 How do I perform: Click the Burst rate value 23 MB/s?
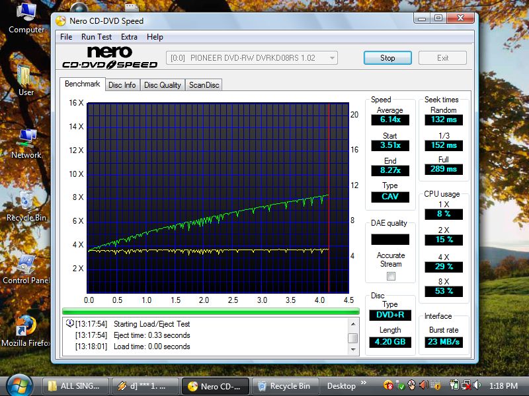pyautogui.click(x=444, y=342)
